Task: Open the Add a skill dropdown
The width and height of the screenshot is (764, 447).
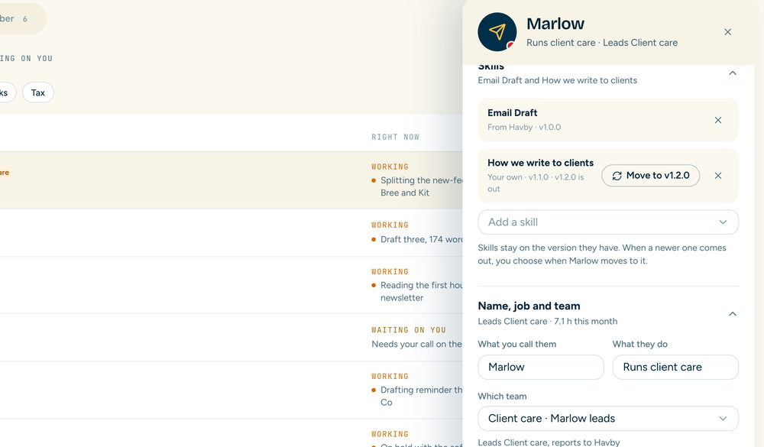Action: tap(608, 222)
